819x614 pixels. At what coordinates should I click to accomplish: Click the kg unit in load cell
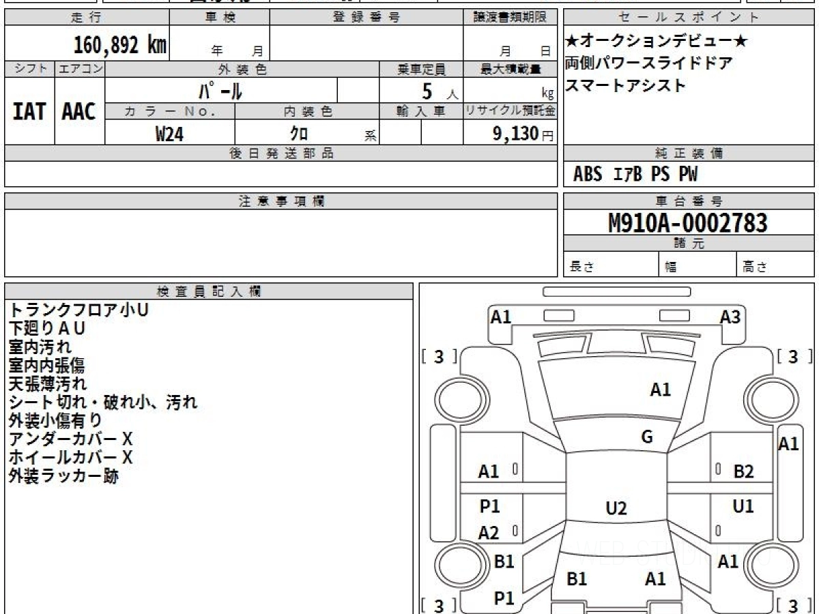[x=547, y=94]
